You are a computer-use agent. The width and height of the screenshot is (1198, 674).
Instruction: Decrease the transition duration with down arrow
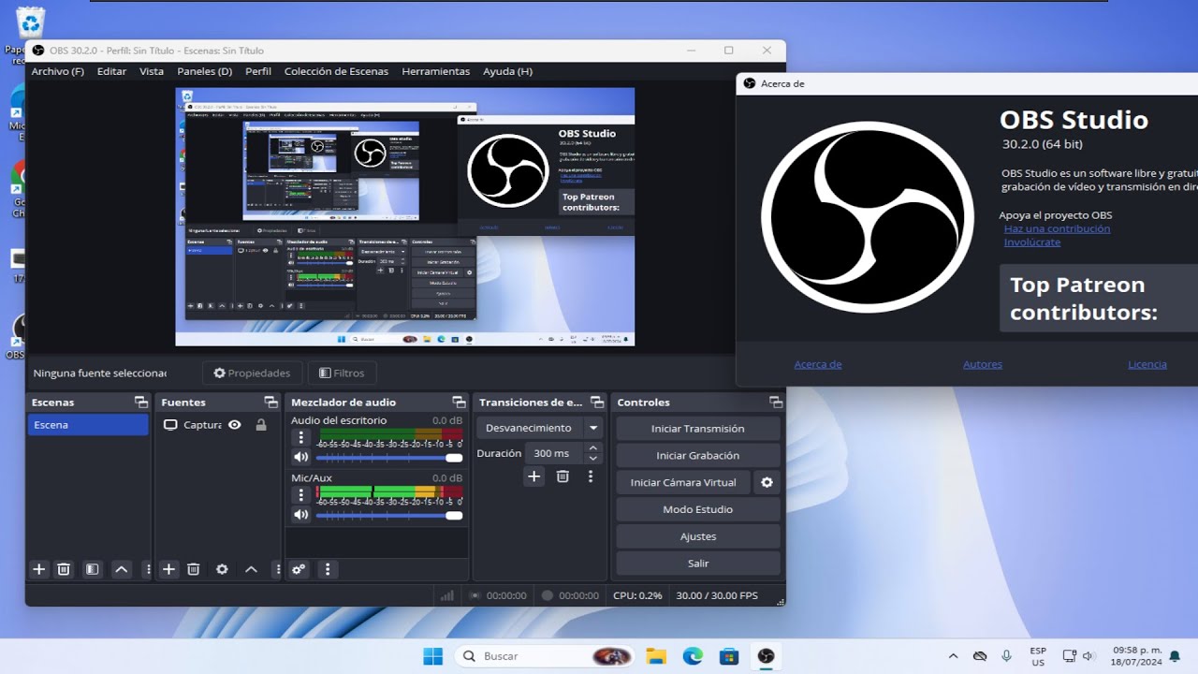pos(592,459)
